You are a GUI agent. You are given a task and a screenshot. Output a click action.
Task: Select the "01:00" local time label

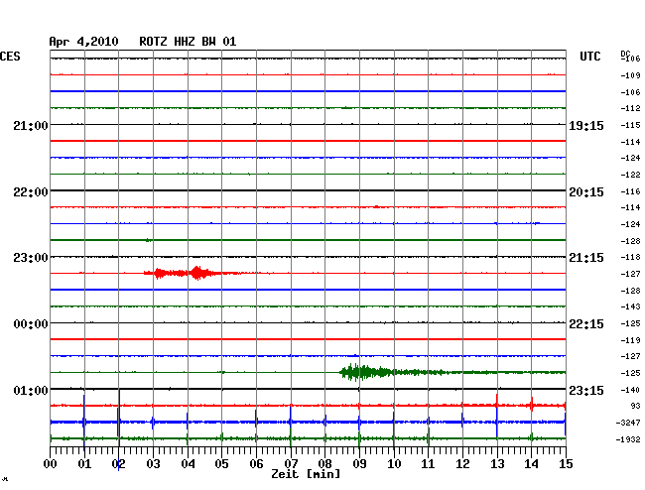pos(31,390)
